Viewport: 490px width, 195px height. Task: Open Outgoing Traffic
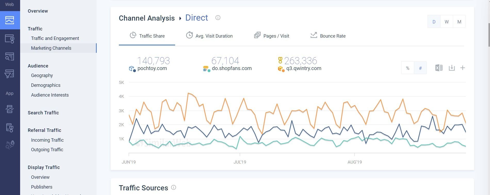click(47, 150)
